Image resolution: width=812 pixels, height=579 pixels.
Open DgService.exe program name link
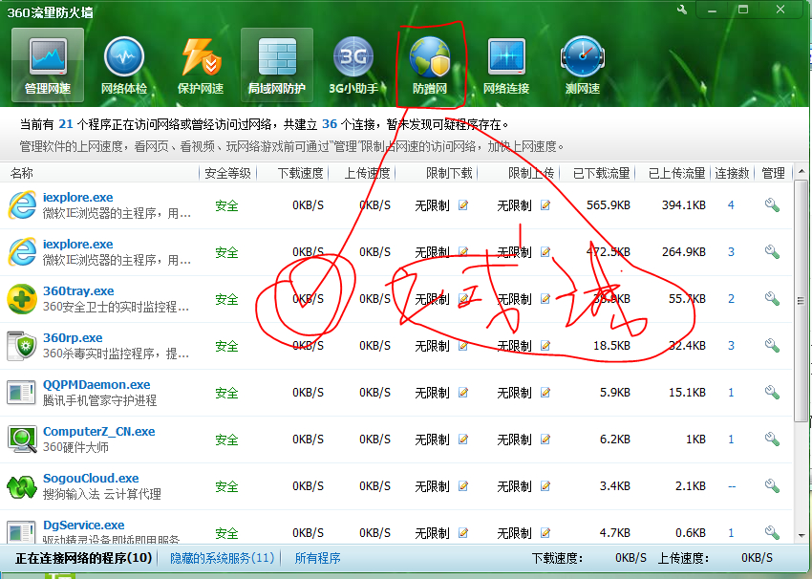pos(83,525)
